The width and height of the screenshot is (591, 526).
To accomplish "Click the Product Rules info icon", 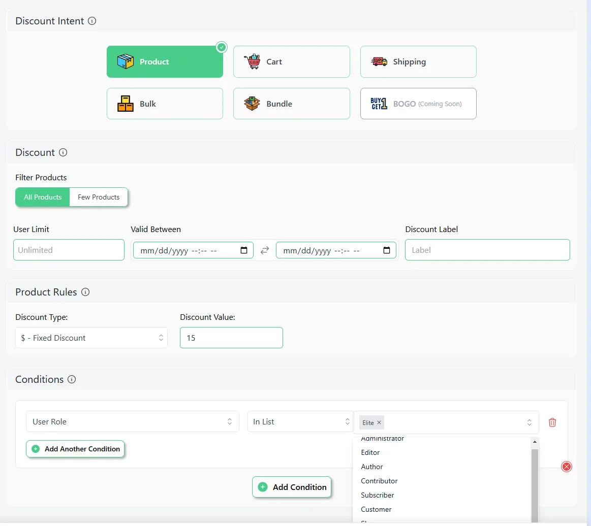I will tap(85, 292).
